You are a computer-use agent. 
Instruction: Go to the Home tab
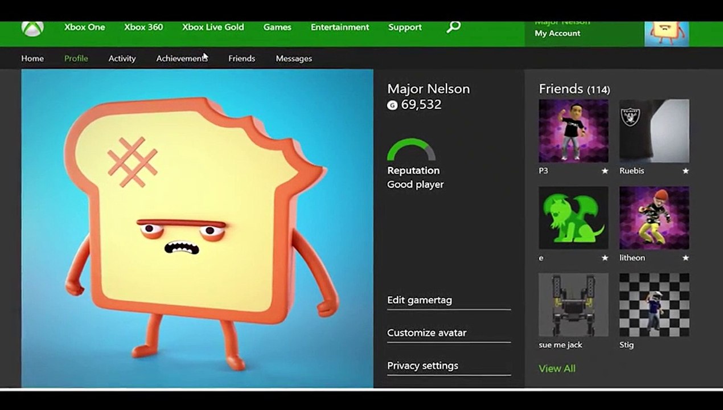[x=32, y=58]
